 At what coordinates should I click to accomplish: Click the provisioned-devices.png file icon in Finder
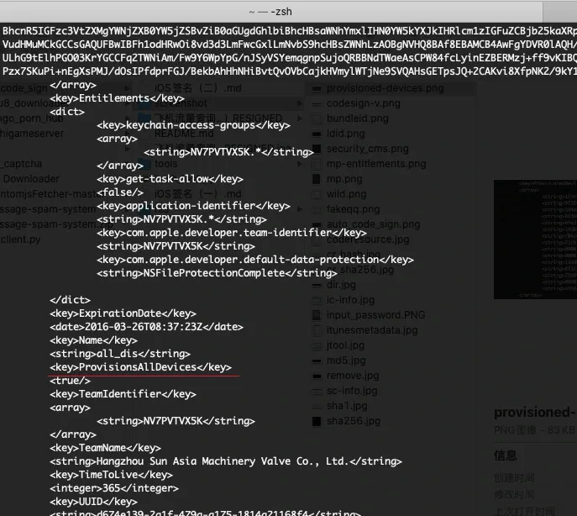[317, 88]
